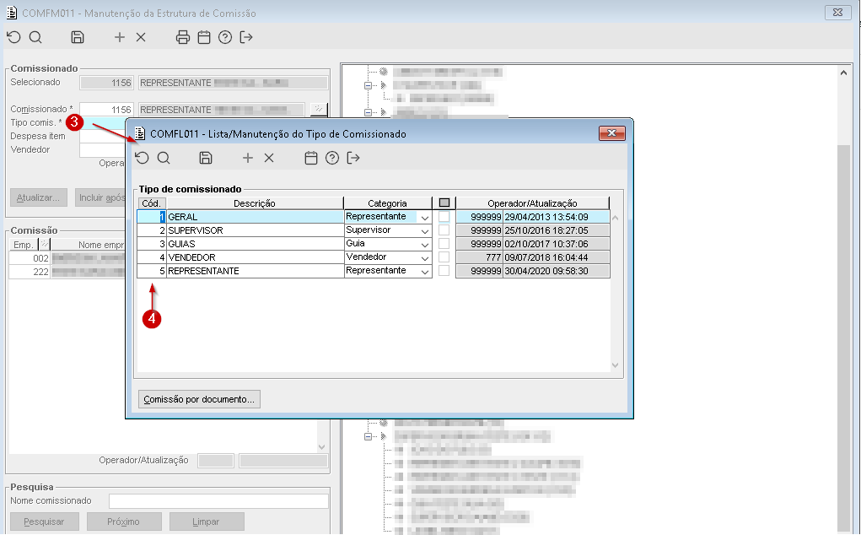Click refresh icon in COMFL011 dialog toolbar
This screenshot has height=535, width=861.
(143, 158)
